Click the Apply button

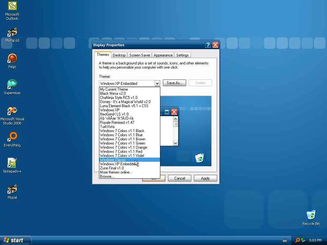pos(205,178)
